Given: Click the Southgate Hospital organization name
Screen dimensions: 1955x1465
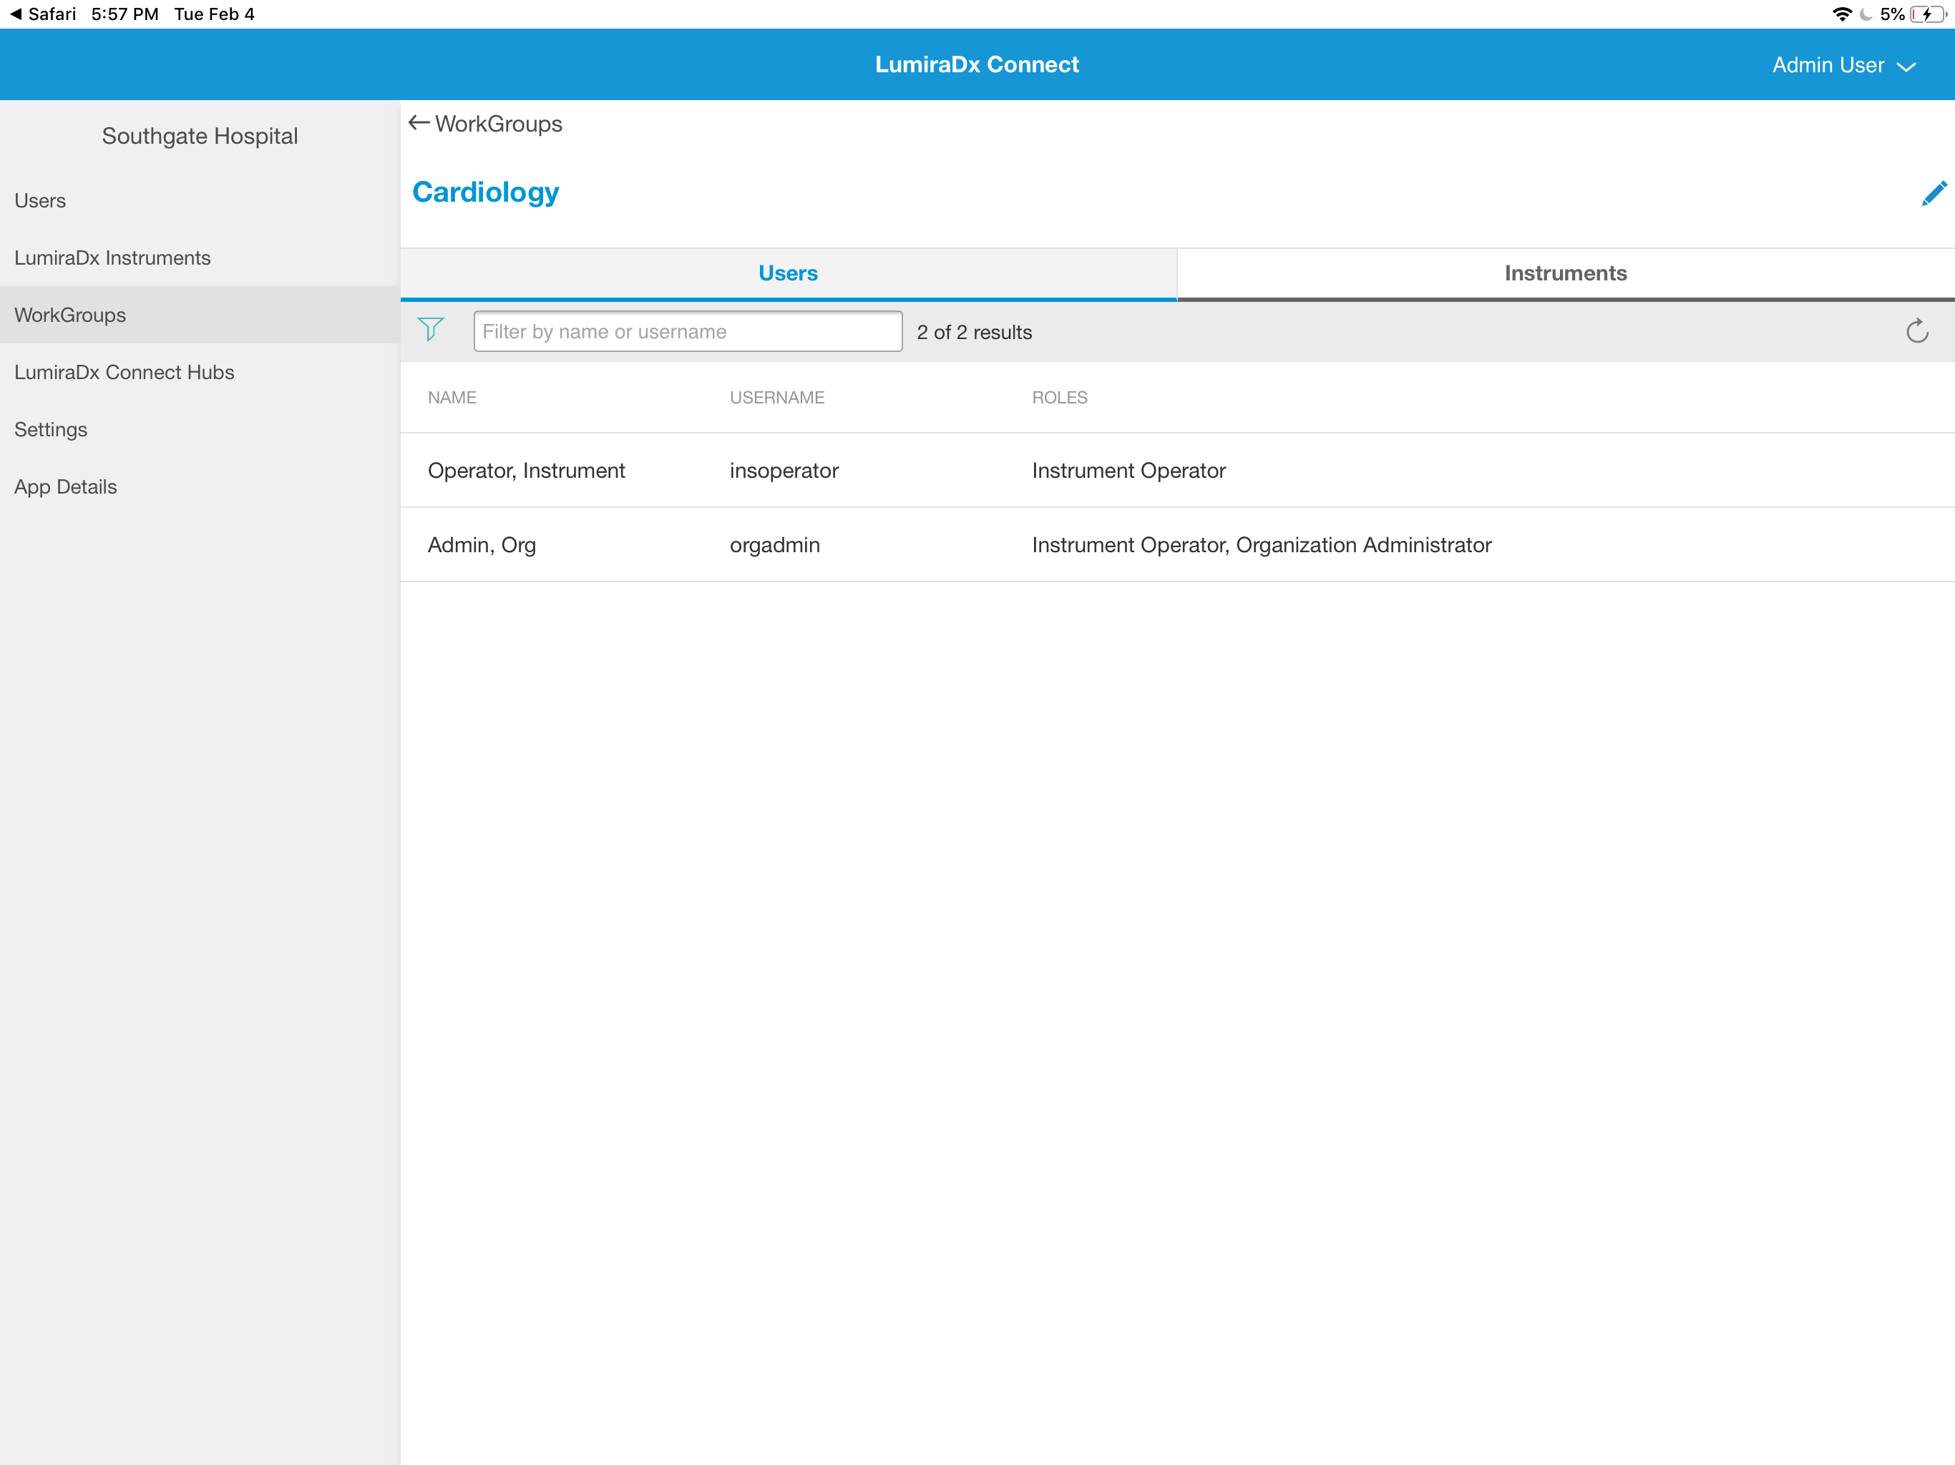Looking at the screenshot, I should pos(200,136).
